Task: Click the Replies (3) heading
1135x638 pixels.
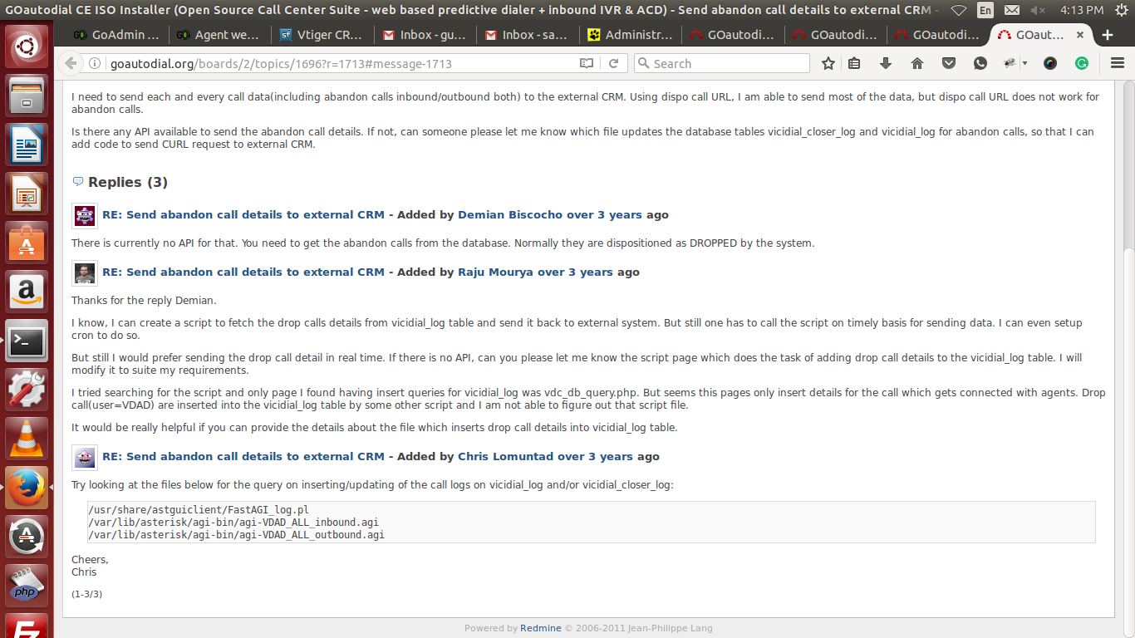Action: tap(128, 182)
